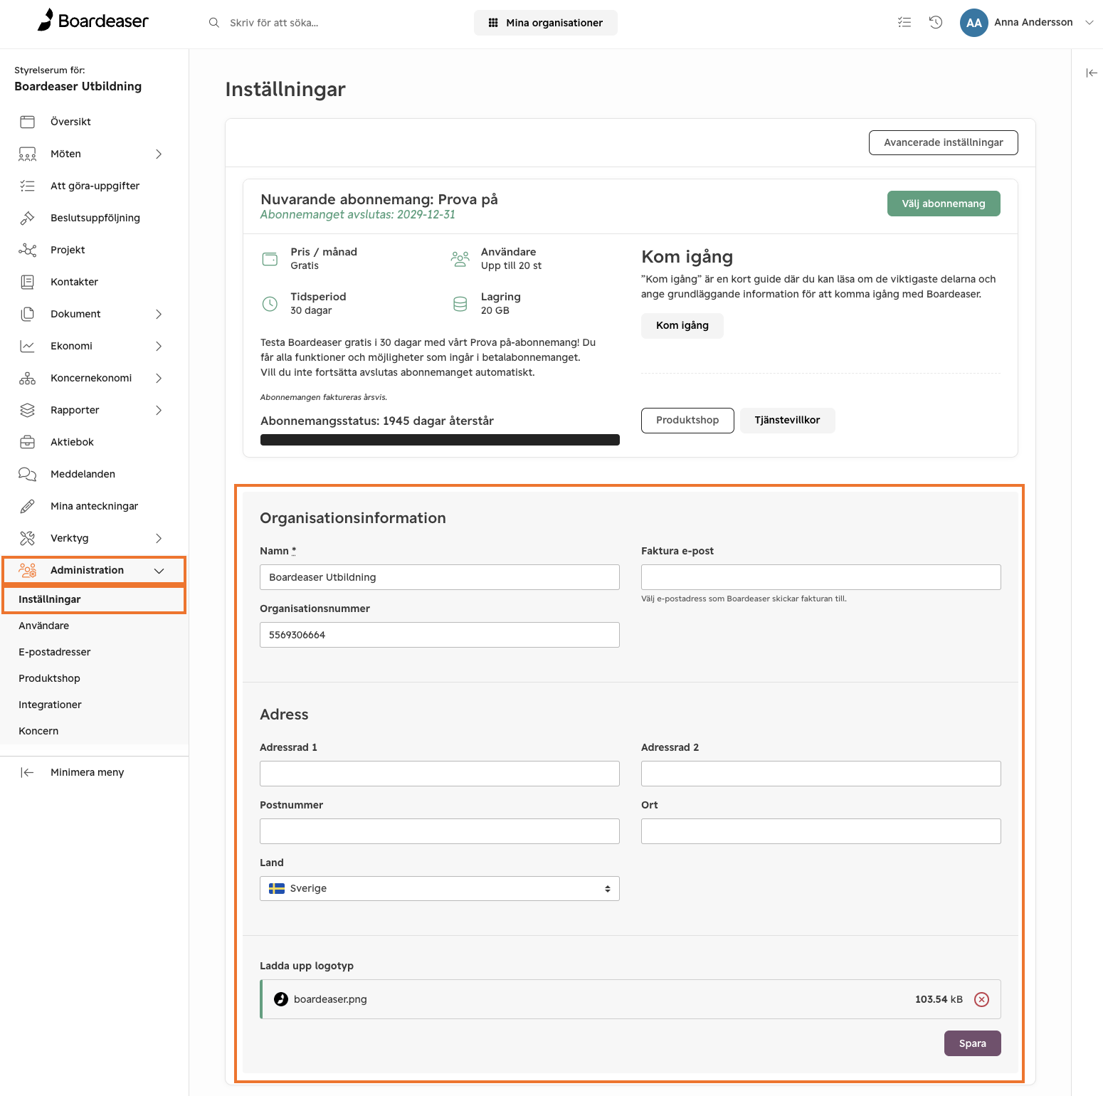The image size is (1103, 1096).
Task: Click the Att göra-uppgifter checklist icon
Action: (27, 186)
